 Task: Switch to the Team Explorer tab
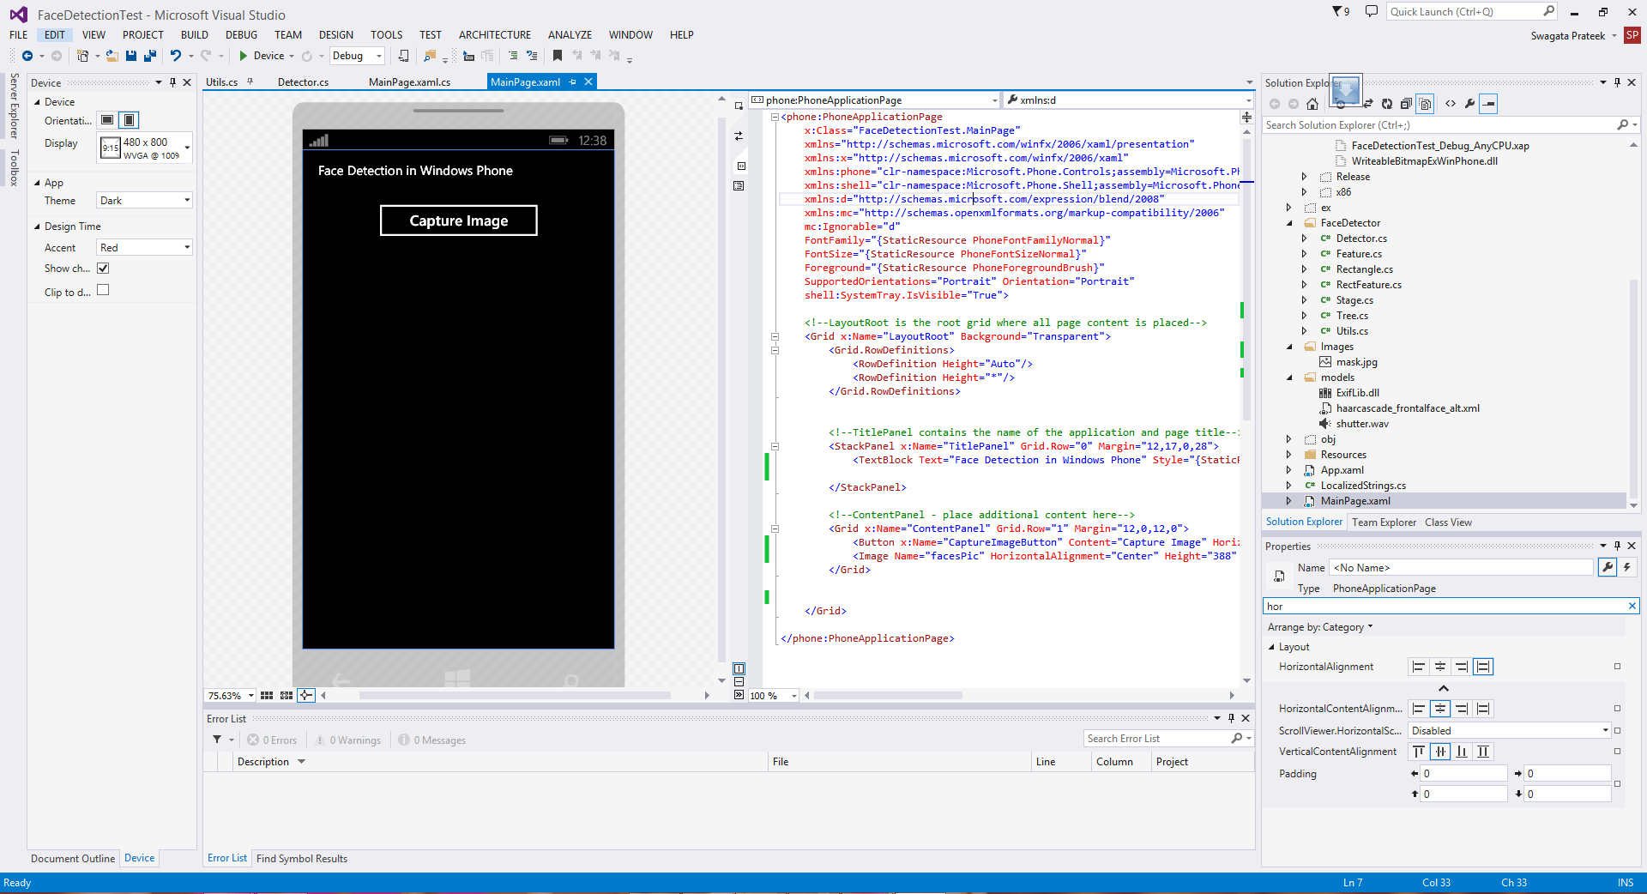pyautogui.click(x=1384, y=522)
